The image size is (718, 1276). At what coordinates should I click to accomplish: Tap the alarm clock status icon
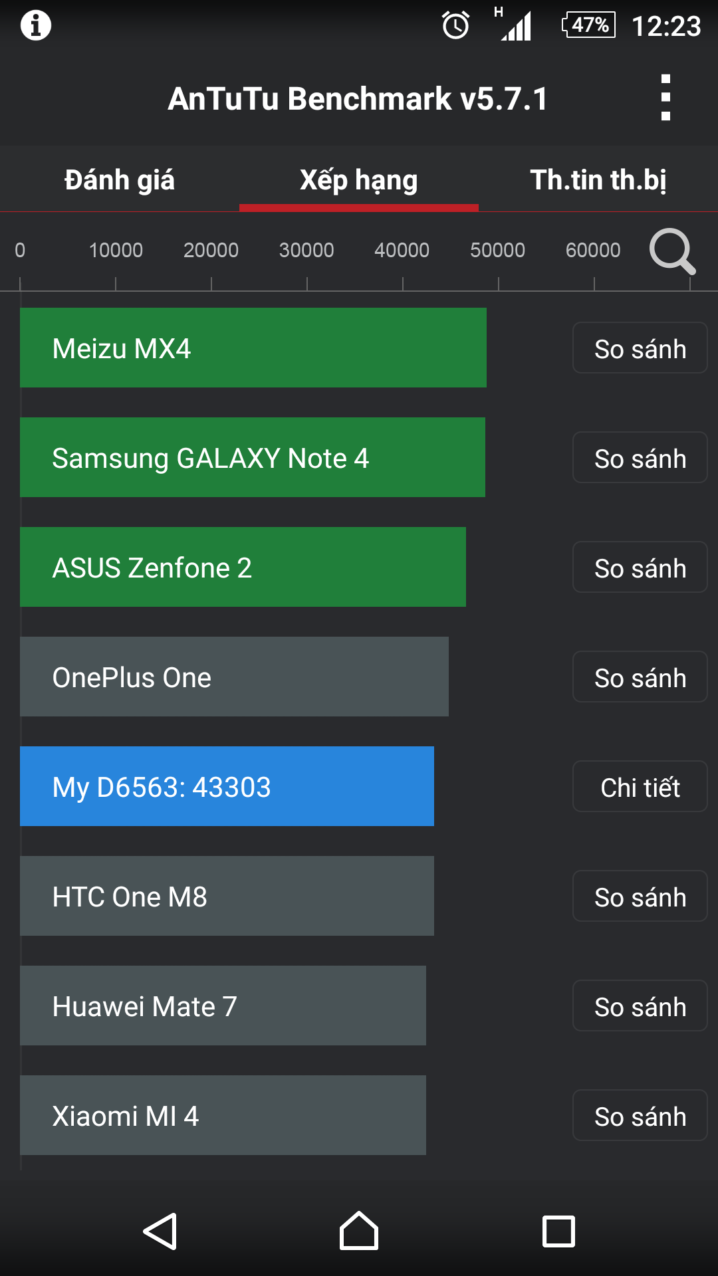click(456, 25)
